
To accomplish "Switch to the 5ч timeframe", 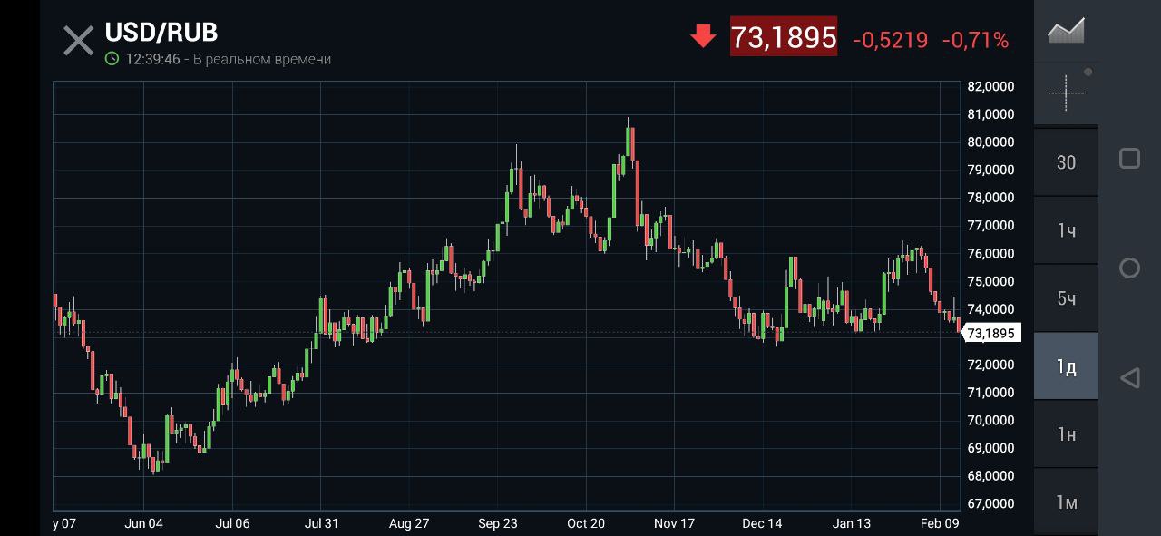I will 1066,298.
